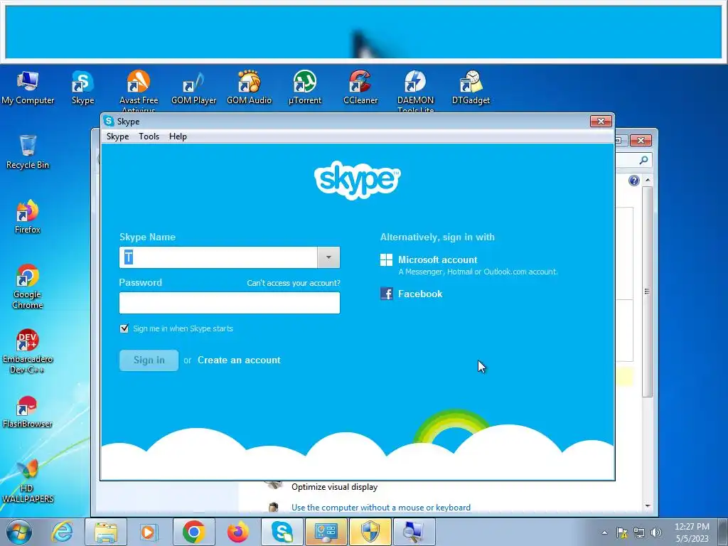Sign in with Microsoft account

point(438,260)
